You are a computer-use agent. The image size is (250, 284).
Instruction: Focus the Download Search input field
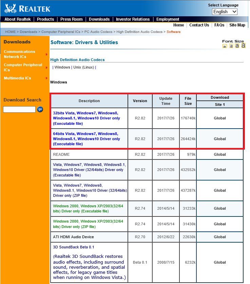click(x=19, y=109)
